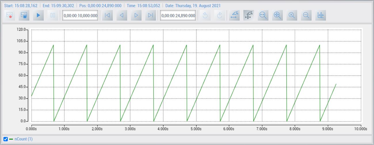
Task: Click the cursor measurement icon
Action: point(320,15)
